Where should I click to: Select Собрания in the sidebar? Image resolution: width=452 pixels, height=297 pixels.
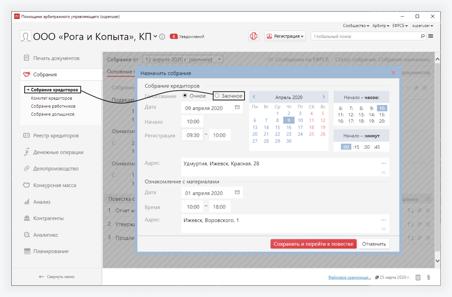pyautogui.click(x=61, y=75)
